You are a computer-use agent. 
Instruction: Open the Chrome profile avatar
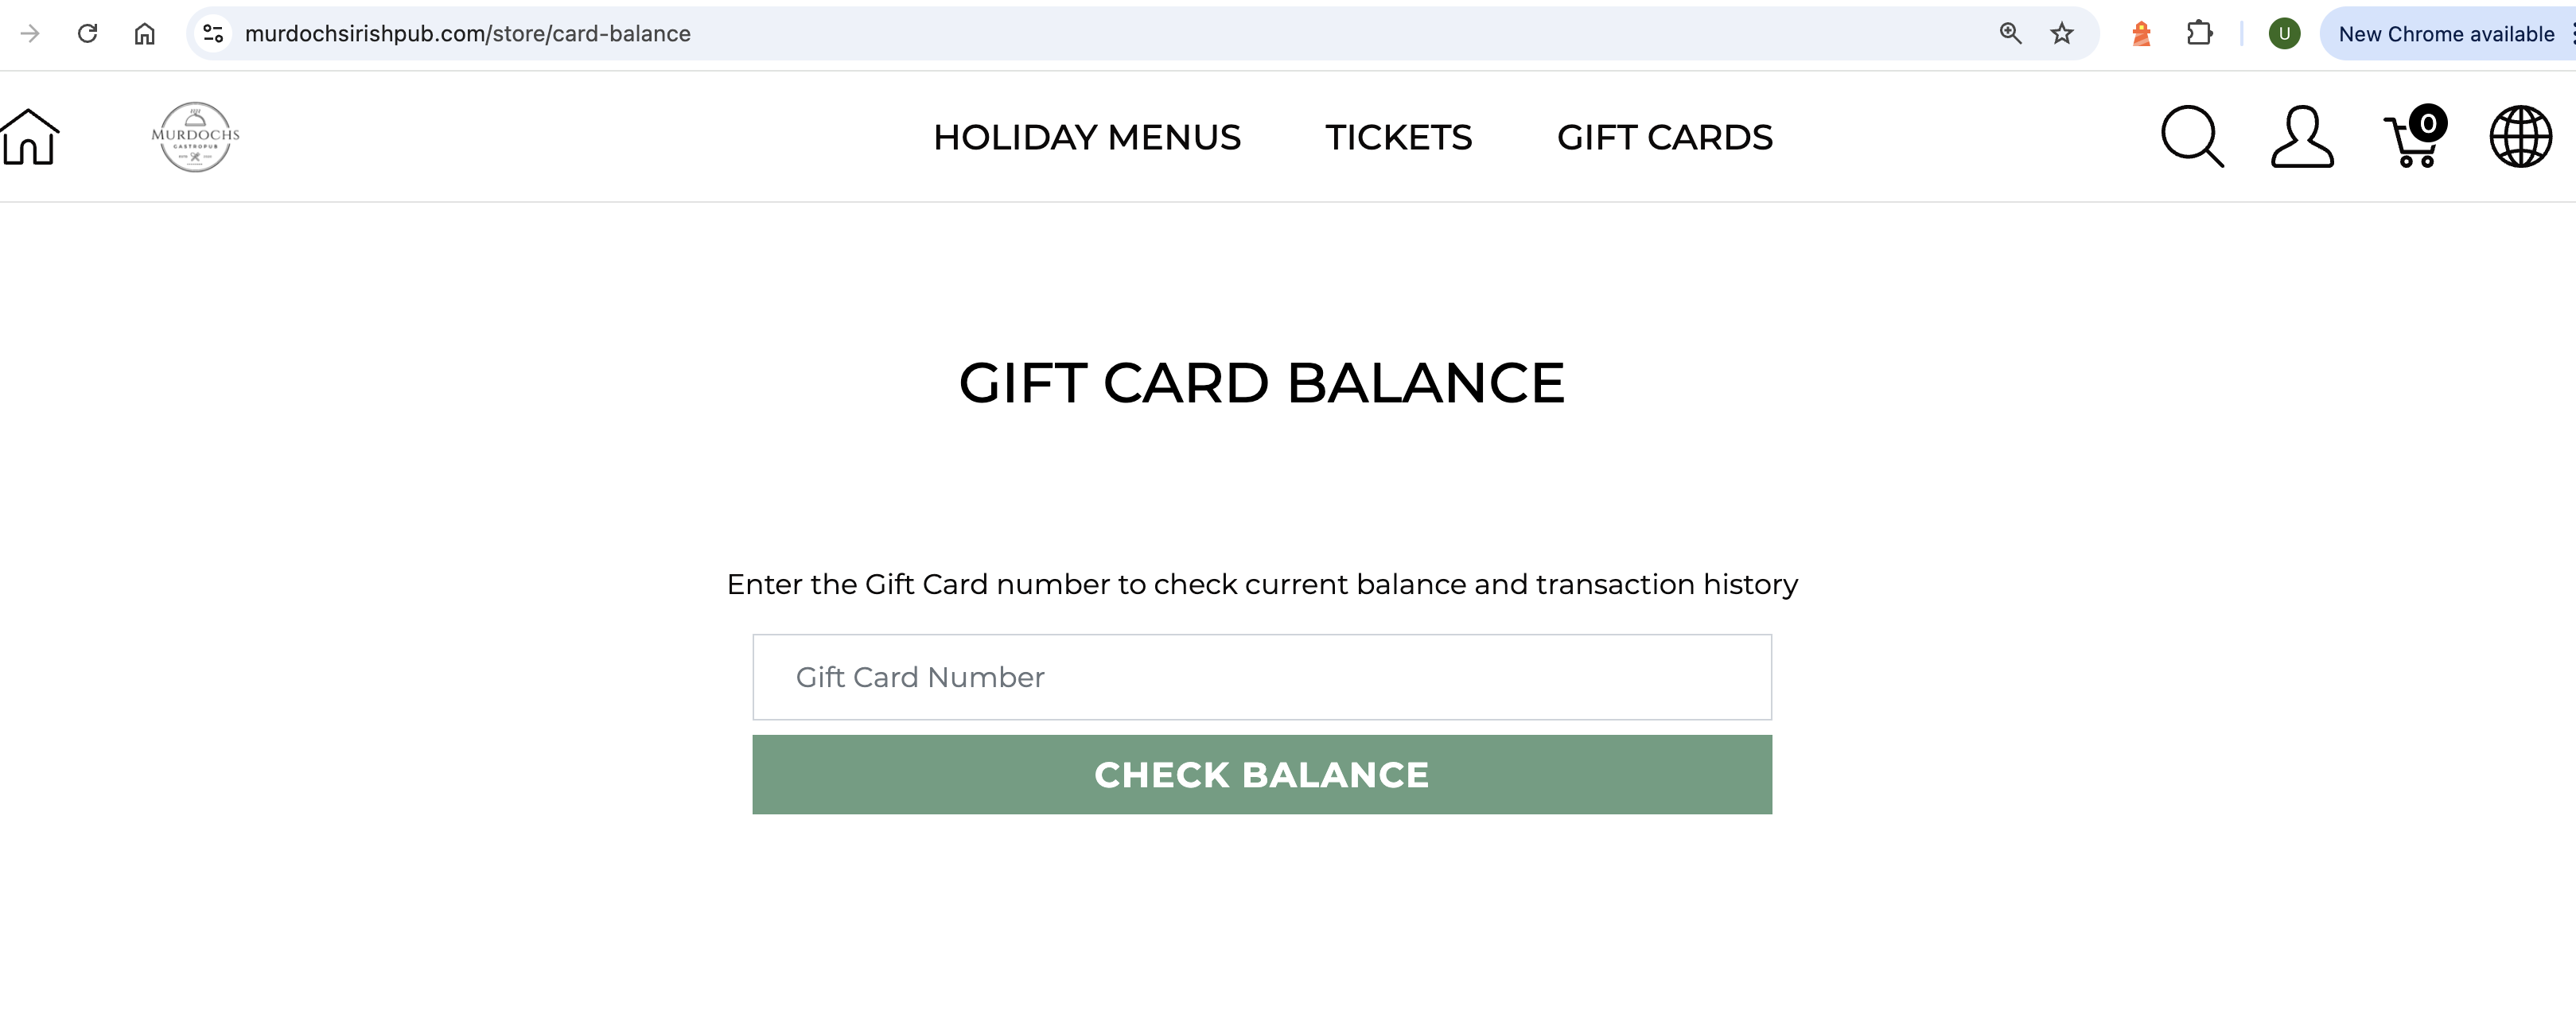click(x=2284, y=34)
